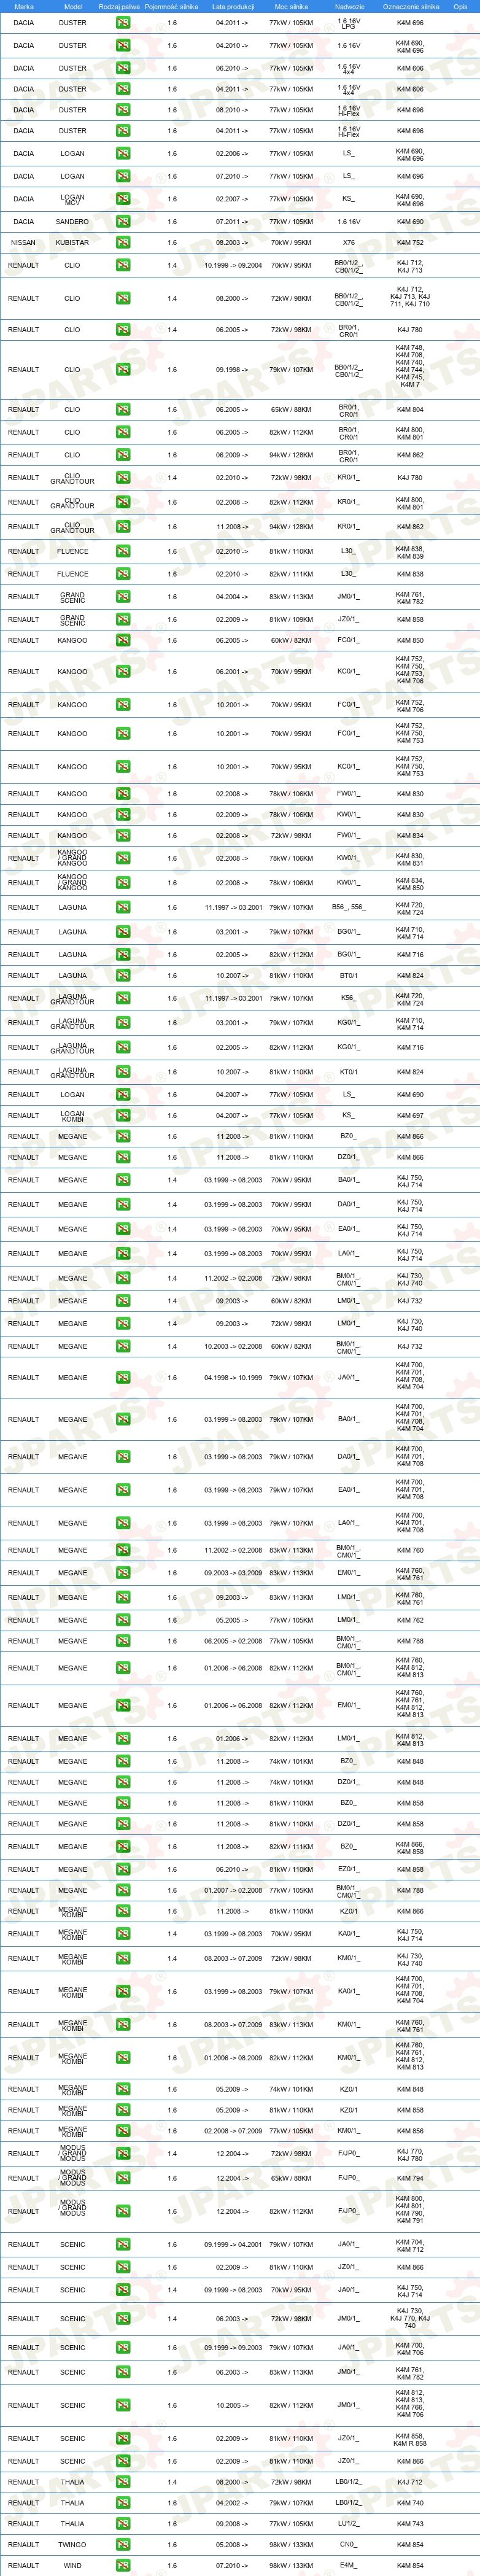480x2576 pixels.
Task: Click fuel icon in MEGANE K4M 762 row
Action: pos(123,1620)
